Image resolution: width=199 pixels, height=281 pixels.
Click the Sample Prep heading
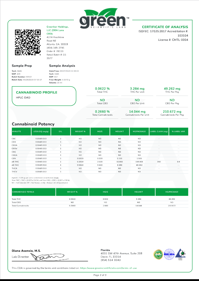[x=22, y=66]
